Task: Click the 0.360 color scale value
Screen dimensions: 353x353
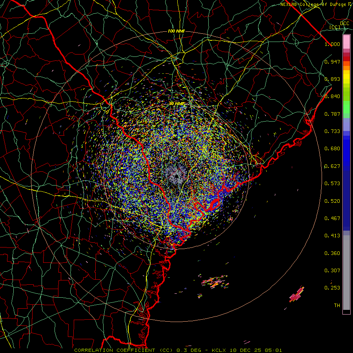Action: pyautogui.click(x=332, y=253)
